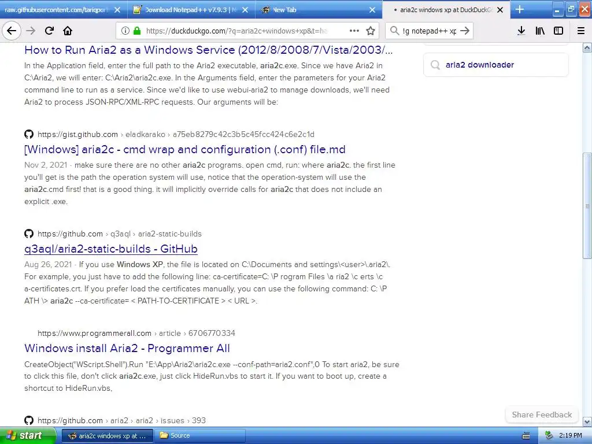Click the search bar magnifier icon
This screenshot has width=592, height=444.
click(x=394, y=31)
